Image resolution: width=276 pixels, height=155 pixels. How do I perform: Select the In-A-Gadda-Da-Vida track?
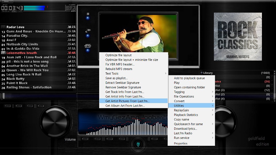[x=38, y=49]
